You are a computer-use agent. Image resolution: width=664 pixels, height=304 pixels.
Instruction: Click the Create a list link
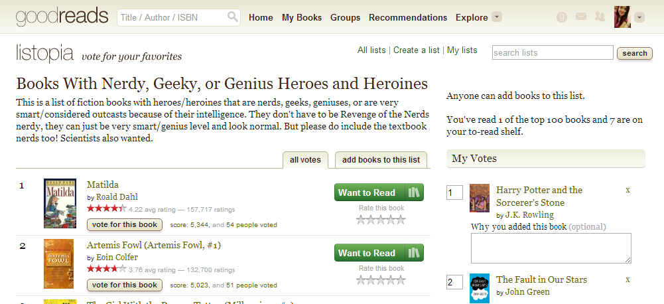point(417,50)
